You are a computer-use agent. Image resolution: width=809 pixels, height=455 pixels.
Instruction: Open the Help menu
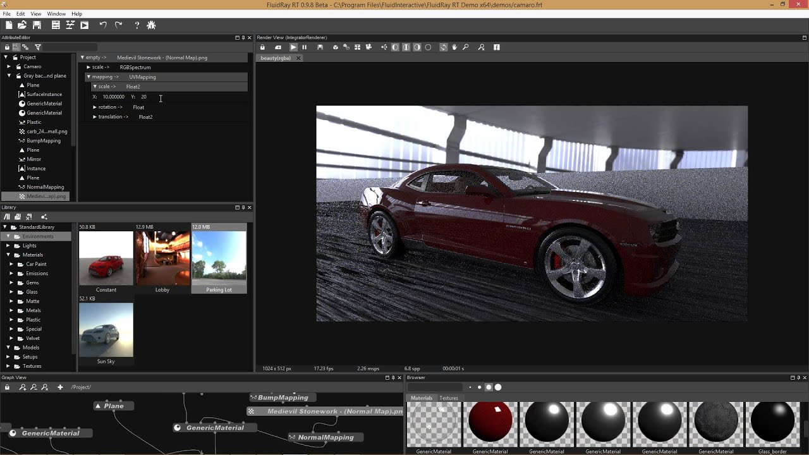(x=76, y=14)
